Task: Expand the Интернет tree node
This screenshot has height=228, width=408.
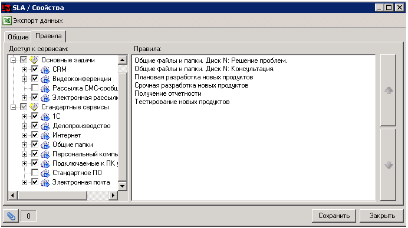Action: tap(24, 135)
